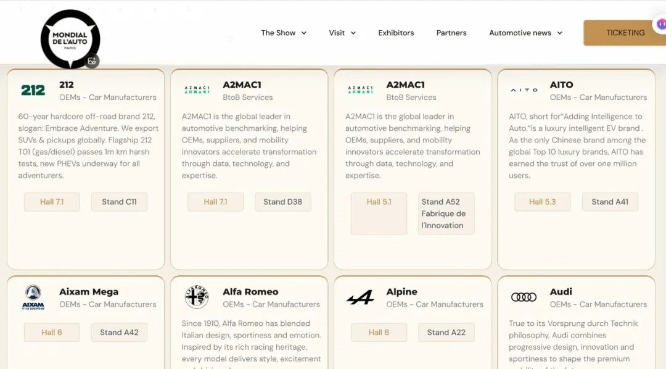The image size is (666, 369).
Task: Click the Stand A41 tag
Action: 610,202
